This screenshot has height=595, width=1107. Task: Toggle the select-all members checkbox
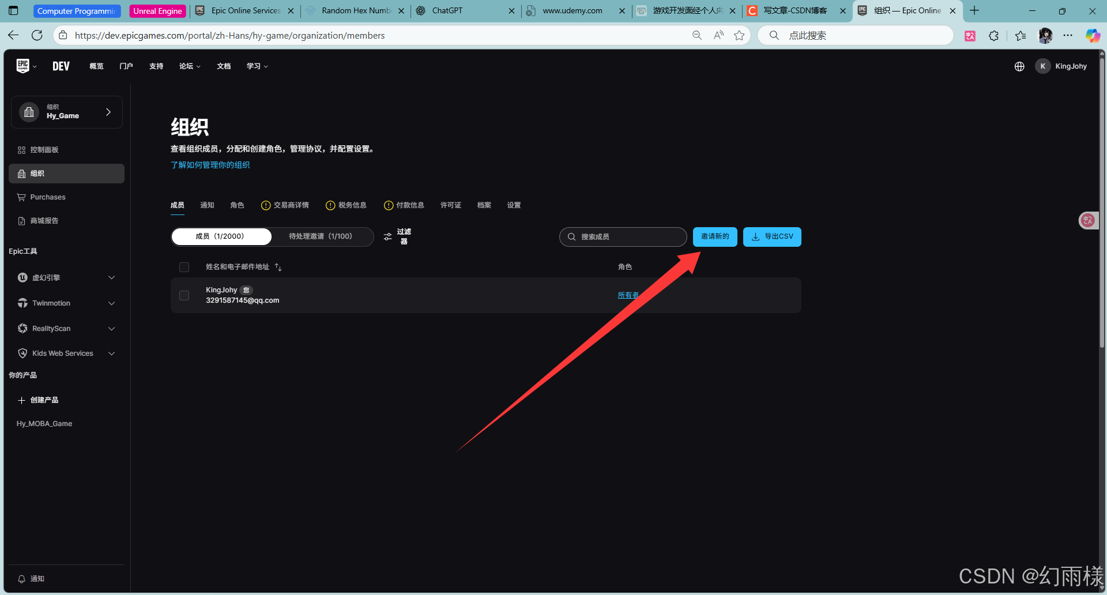click(x=184, y=267)
